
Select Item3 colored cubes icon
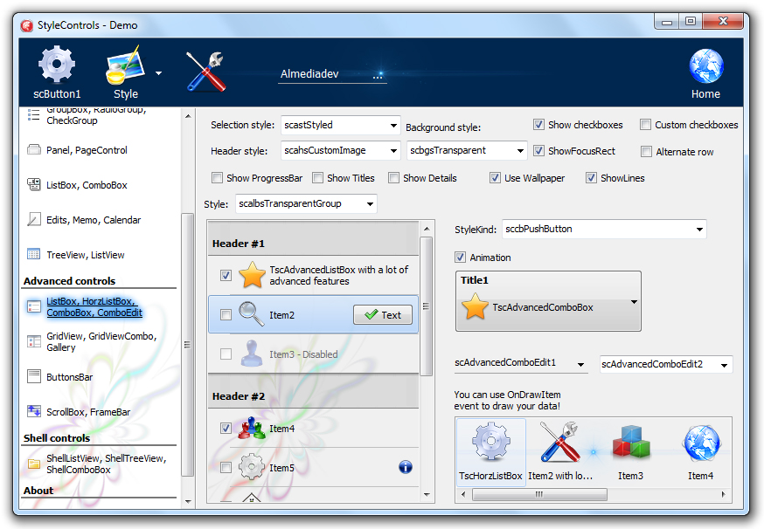pyautogui.click(x=631, y=442)
